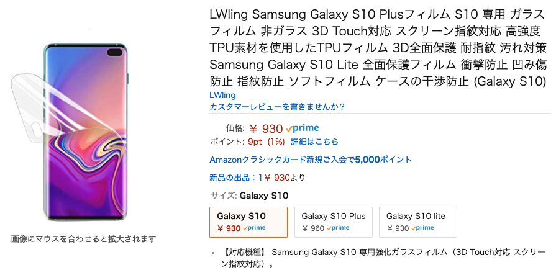The width and height of the screenshot is (556, 270).
Task: Open 詳細はこちら points details link
Action: click(315, 142)
